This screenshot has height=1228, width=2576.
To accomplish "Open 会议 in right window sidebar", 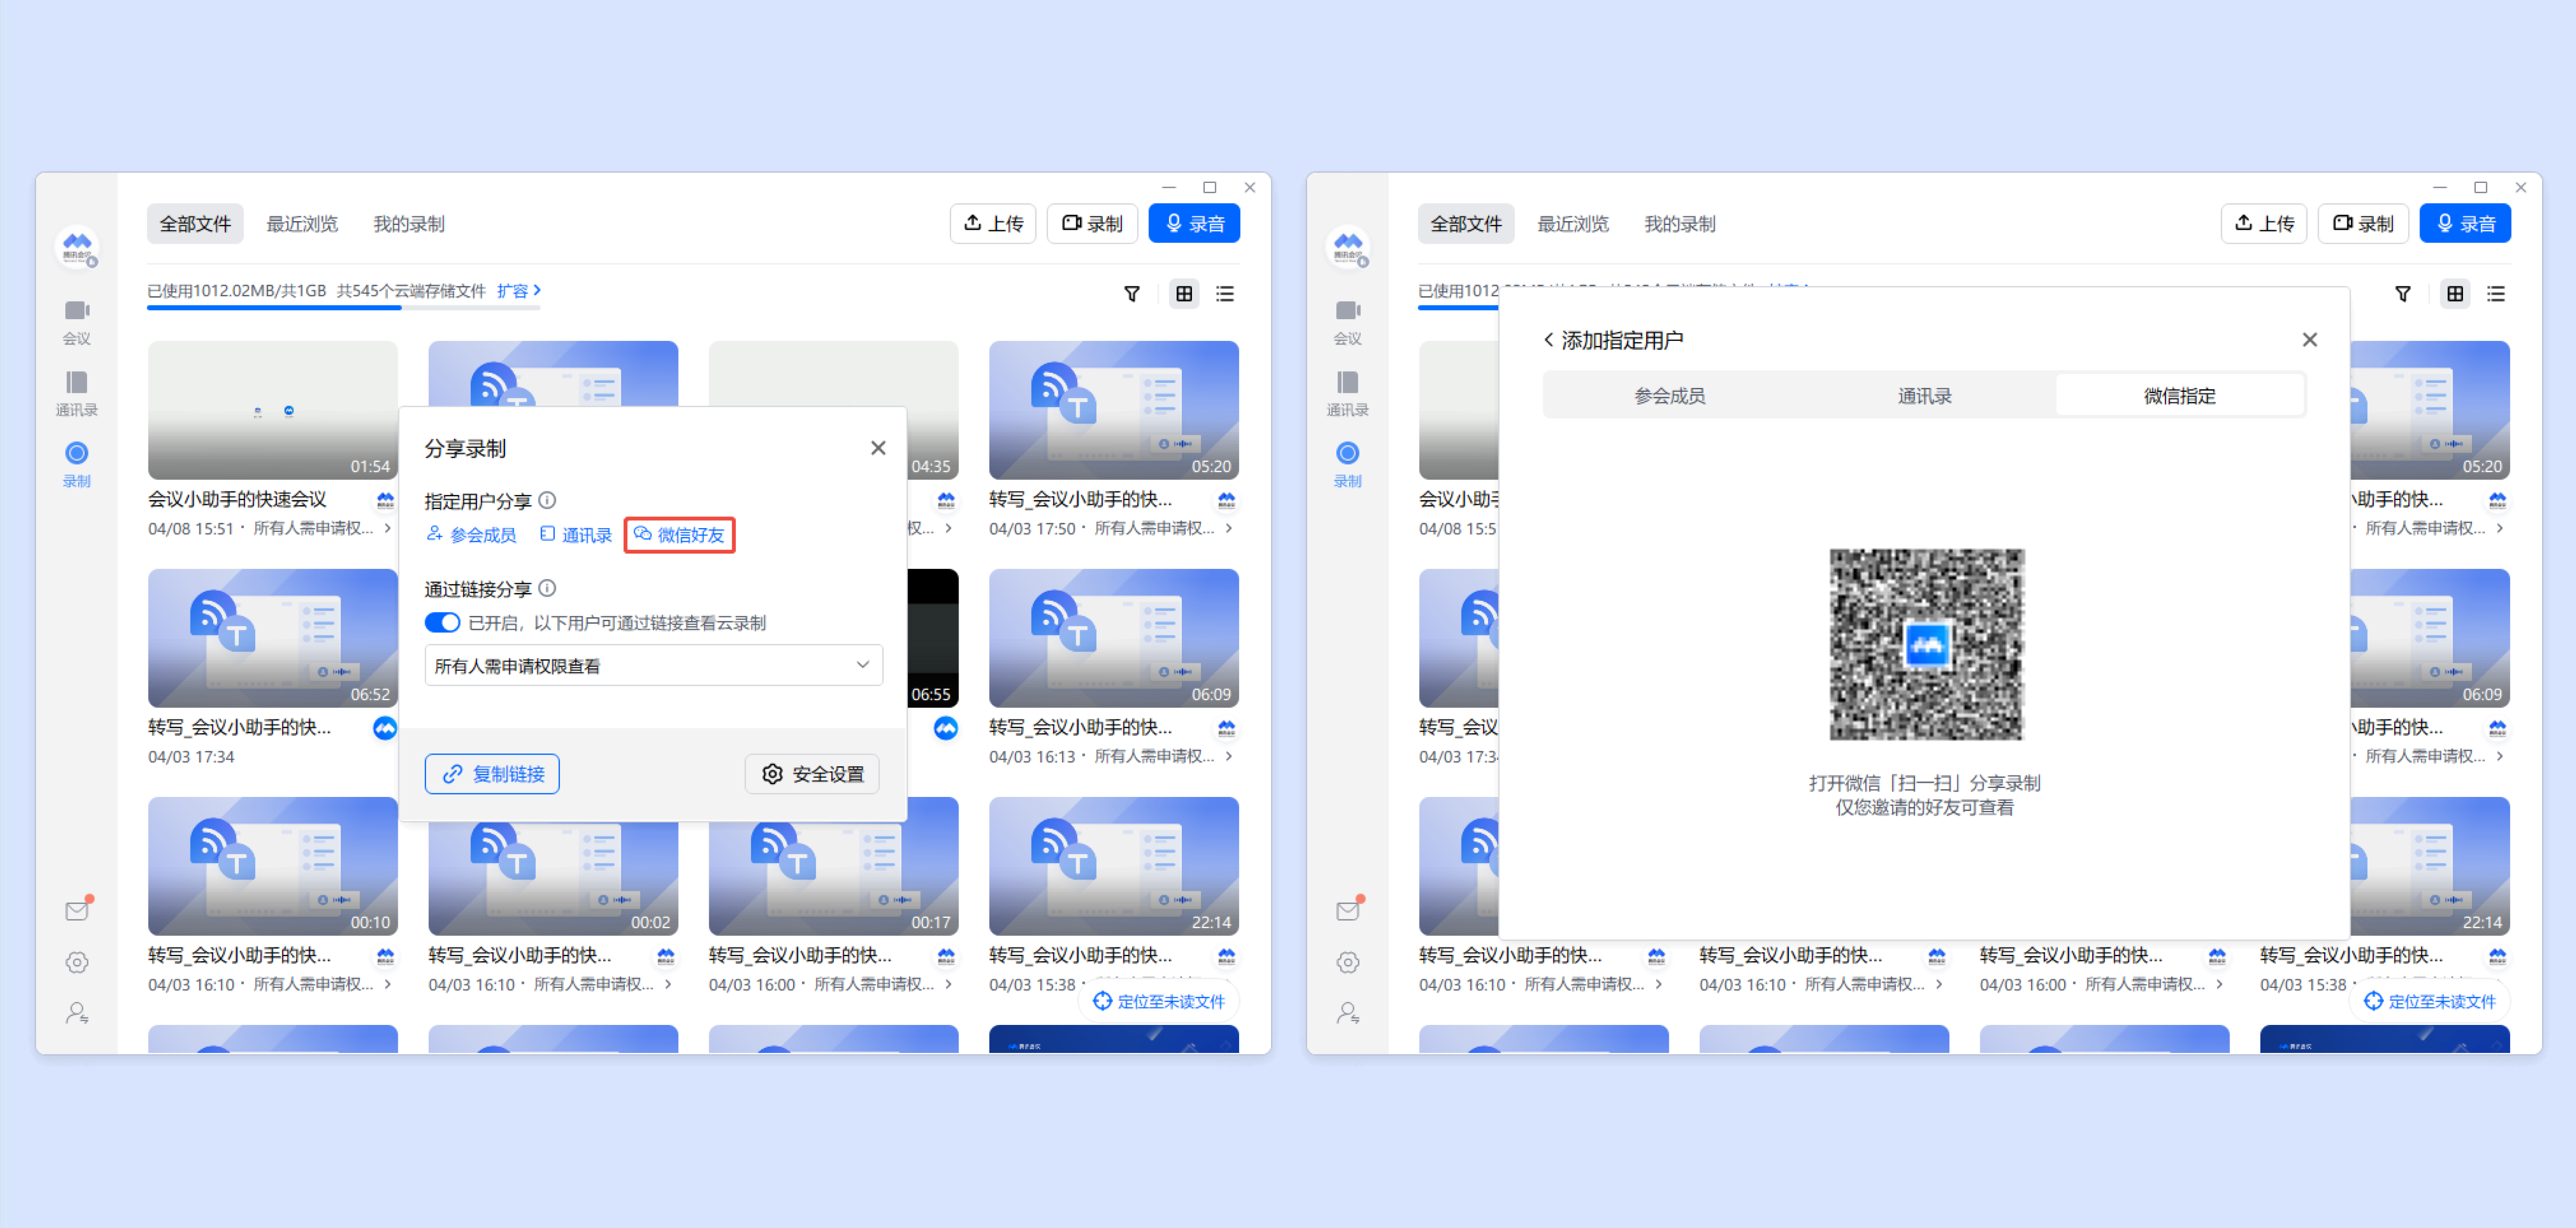I will coord(1348,323).
